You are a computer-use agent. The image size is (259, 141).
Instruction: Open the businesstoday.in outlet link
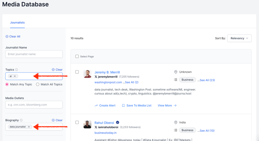pos(105,133)
